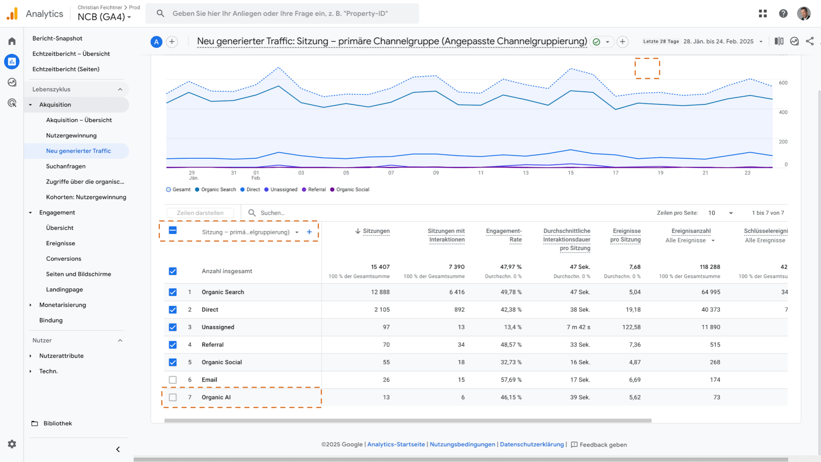Open the Google apps grid icon
The image size is (821, 462).
tap(763, 14)
